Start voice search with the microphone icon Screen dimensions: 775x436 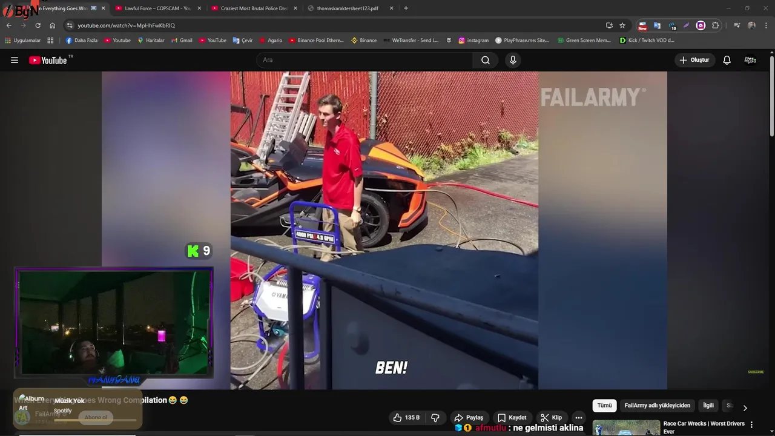click(x=513, y=60)
